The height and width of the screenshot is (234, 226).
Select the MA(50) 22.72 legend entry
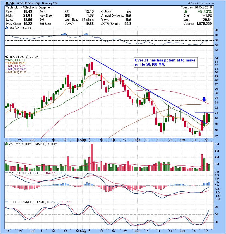(x=15, y=66)
